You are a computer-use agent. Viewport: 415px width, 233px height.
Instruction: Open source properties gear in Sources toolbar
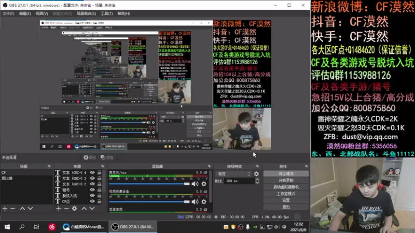tap(75, 209)
